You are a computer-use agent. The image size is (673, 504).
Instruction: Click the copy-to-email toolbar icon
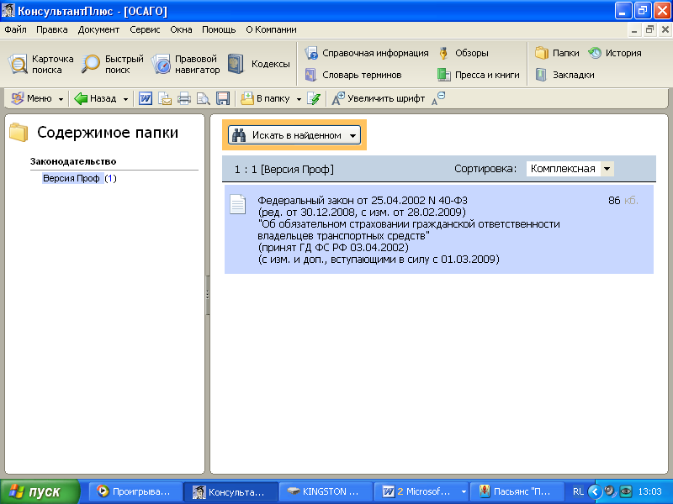tap(165, 98)
